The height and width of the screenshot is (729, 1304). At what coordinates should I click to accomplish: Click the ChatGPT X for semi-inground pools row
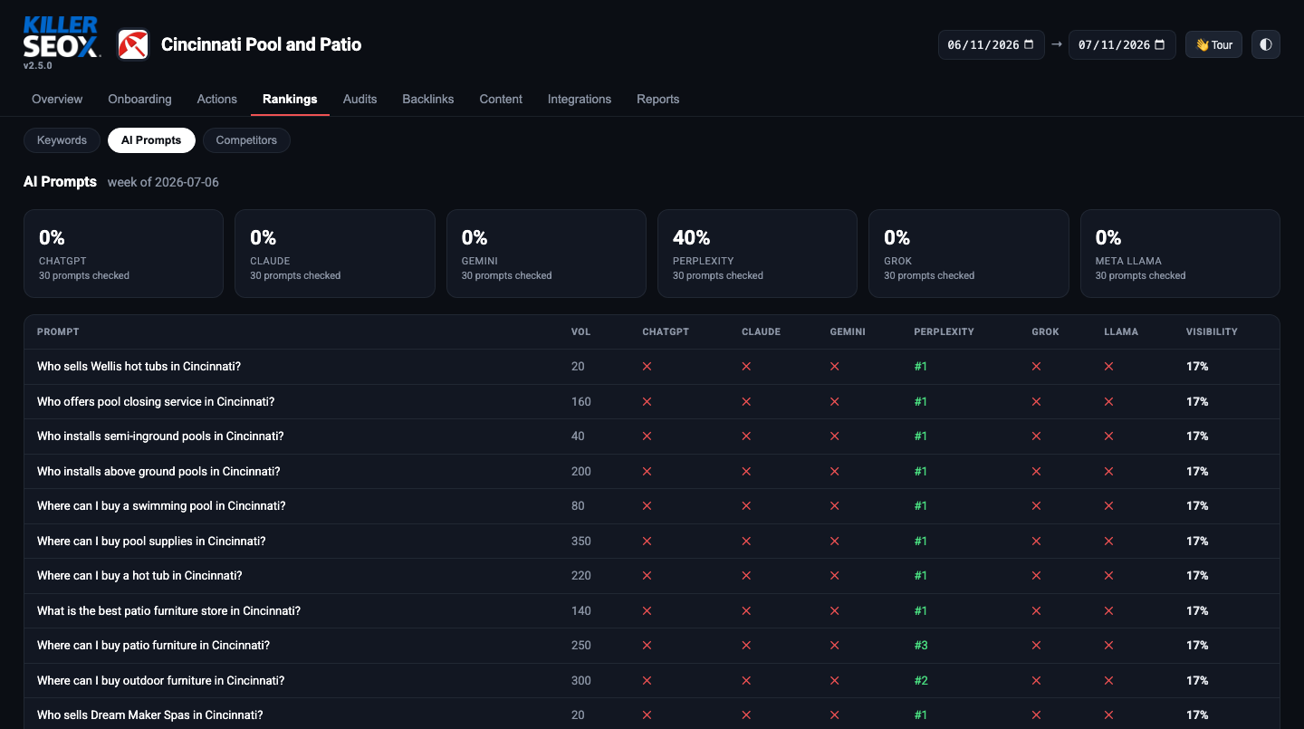[647, 436]
